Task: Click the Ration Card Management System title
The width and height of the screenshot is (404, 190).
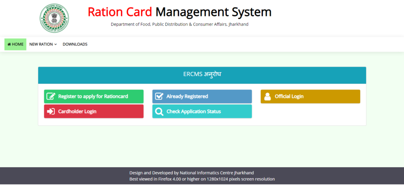Action: tap(180, 12)
